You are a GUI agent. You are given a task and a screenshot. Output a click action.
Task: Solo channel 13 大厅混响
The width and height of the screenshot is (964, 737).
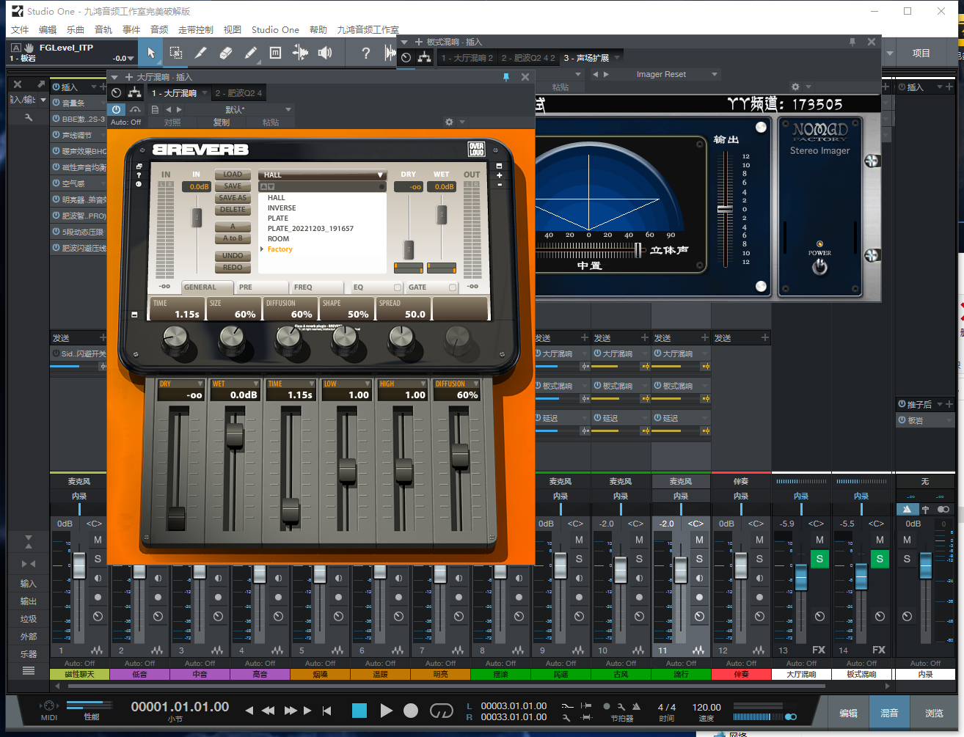819,560
